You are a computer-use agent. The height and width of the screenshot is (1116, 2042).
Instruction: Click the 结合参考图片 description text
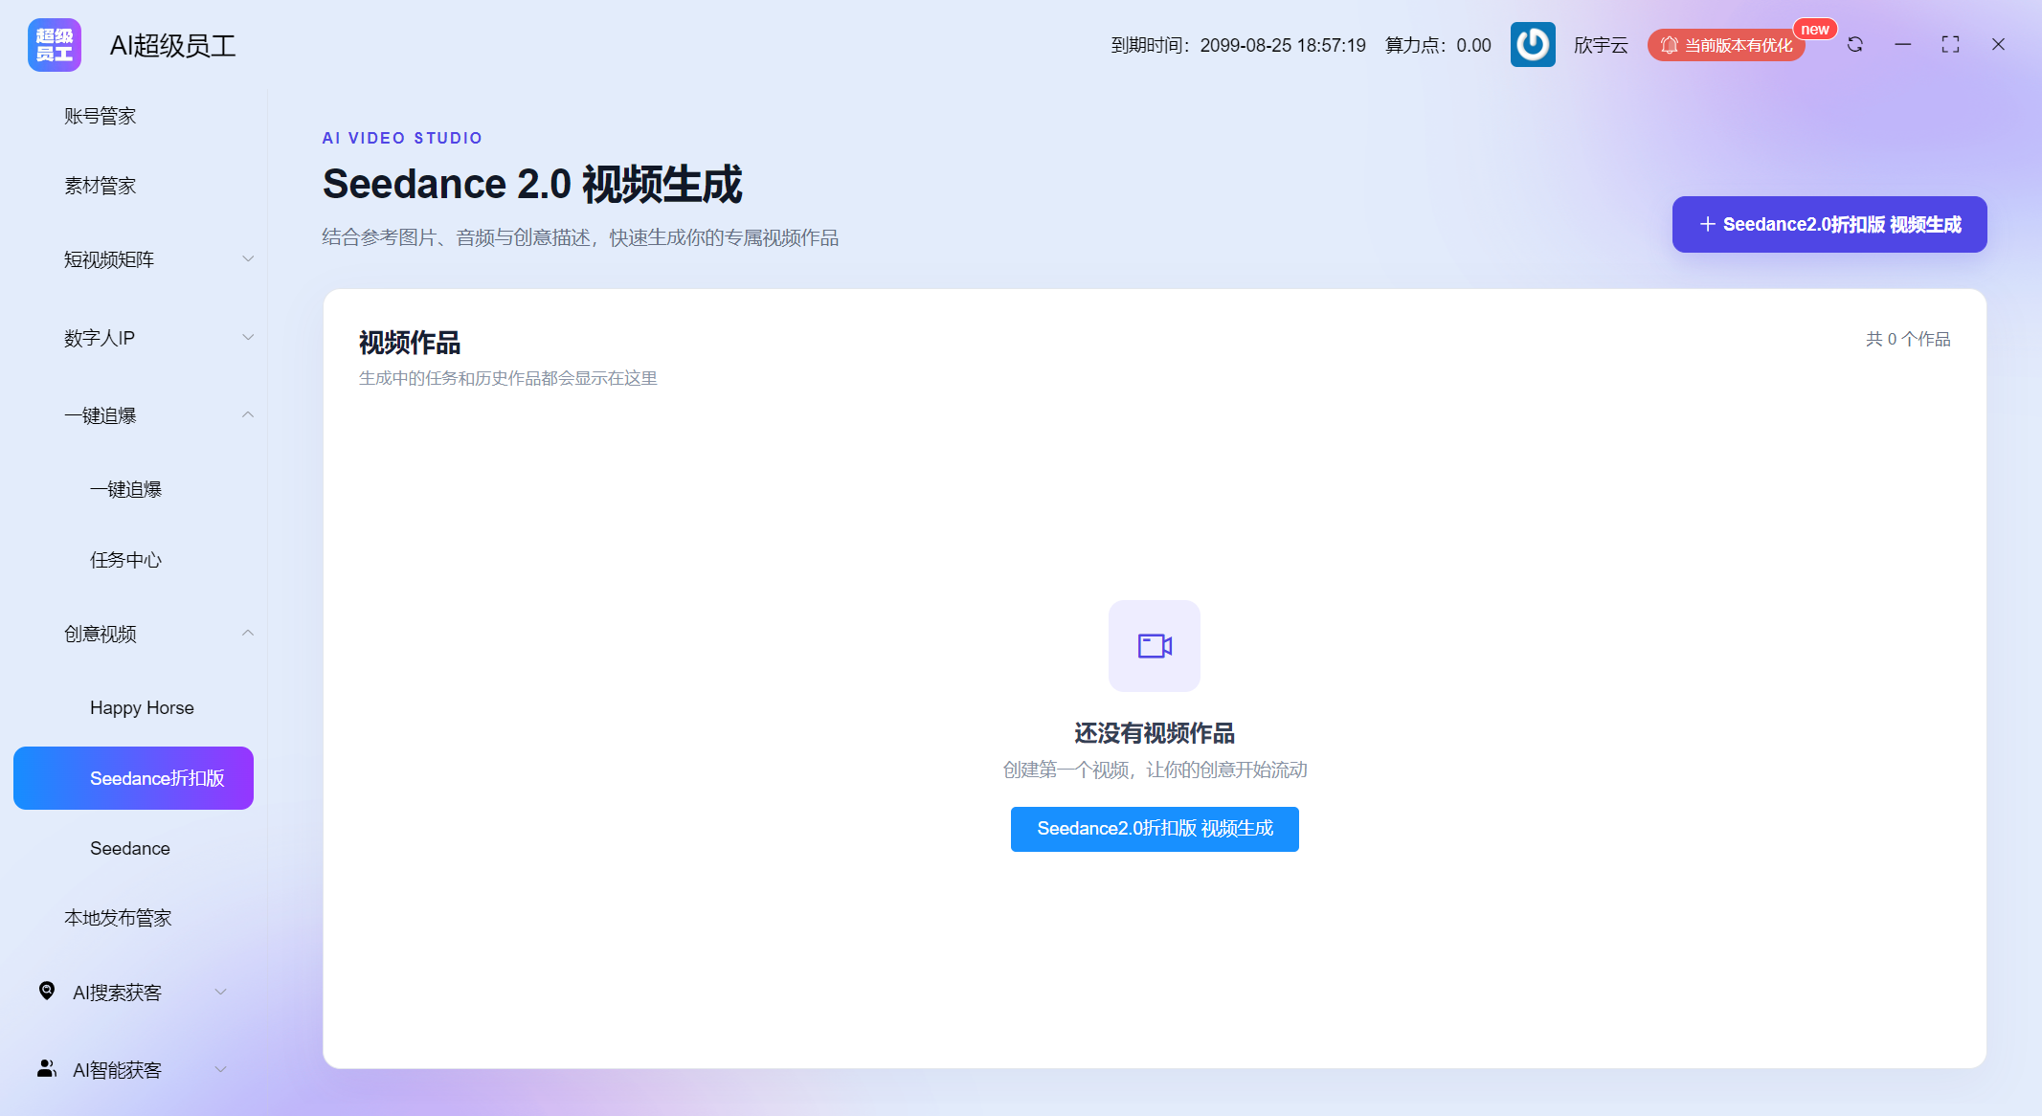pyautogui.click(x=580, y=237)
